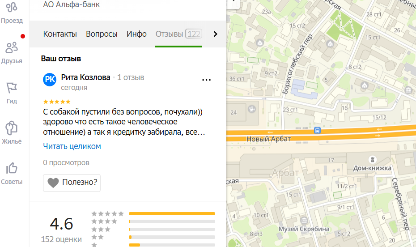This screenshot has height=247, width=416.
Task: Click the four-star rating distribution bar
Action: (x=172, y=221)
